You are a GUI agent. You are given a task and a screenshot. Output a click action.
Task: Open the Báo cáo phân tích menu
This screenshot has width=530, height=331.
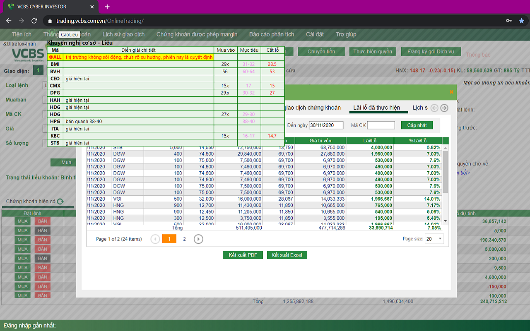tap(272, 34)
